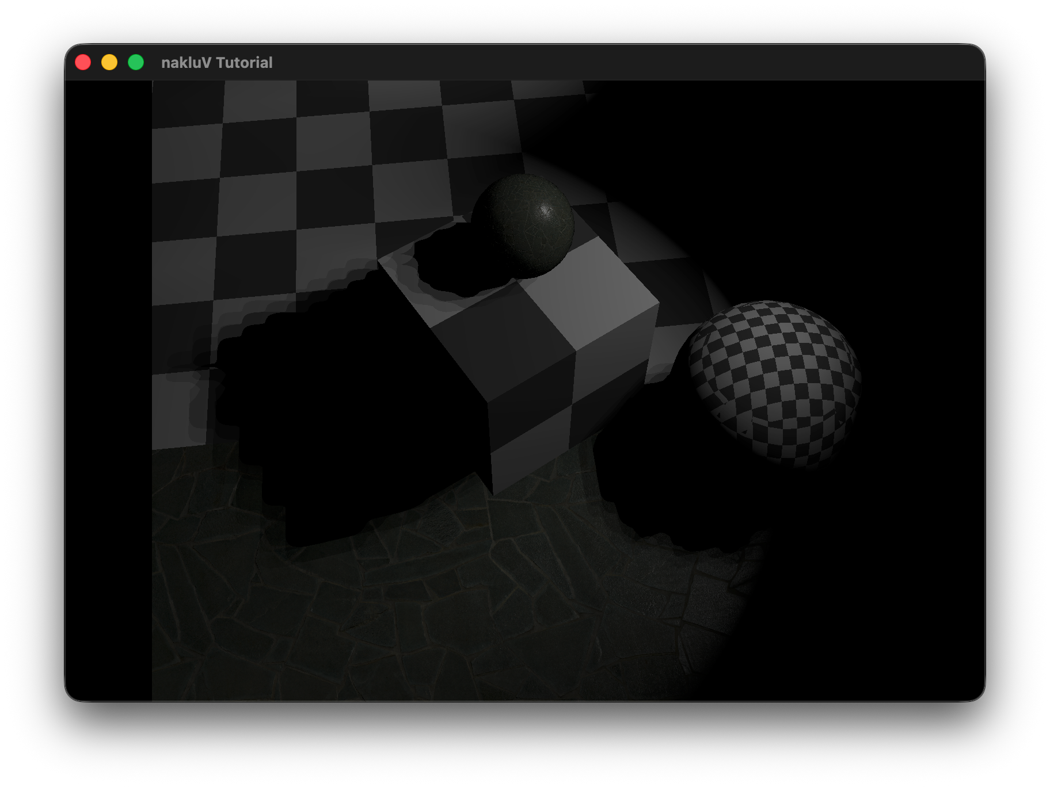Click the specular highlight on the dark sphere
The width and height of the screenshot is (1050, 787).
(546, 212)
